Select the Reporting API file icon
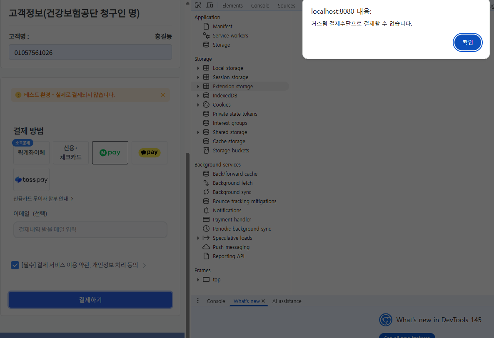 [x=206, y=256]
